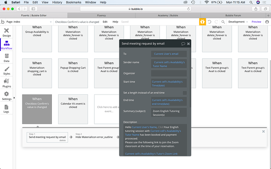Click Current User's Name in Description
The width and height of the screenshot is (271, 169).
[x=144, y=127]
